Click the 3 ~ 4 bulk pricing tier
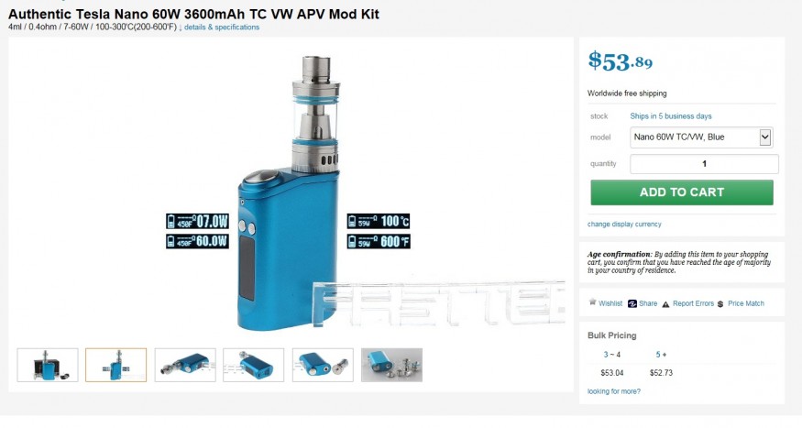Image resolution: width=802 pixels, height=428 pixels. pyautogui.click(x=611, y=355)
